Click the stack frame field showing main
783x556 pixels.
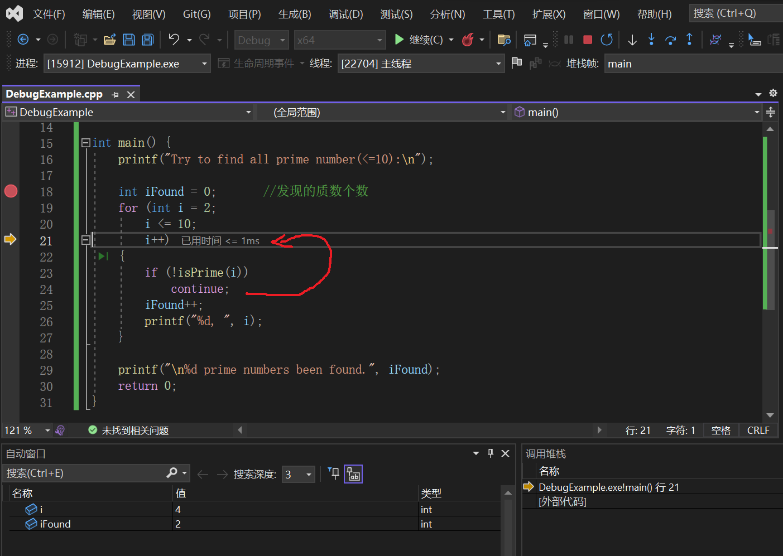pos(694,64)
